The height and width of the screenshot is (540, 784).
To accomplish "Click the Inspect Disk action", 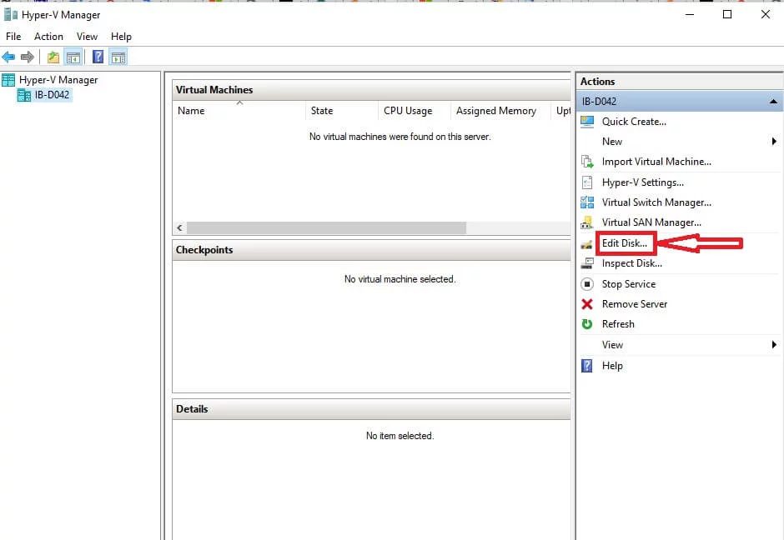I will (x=631, y=263).
